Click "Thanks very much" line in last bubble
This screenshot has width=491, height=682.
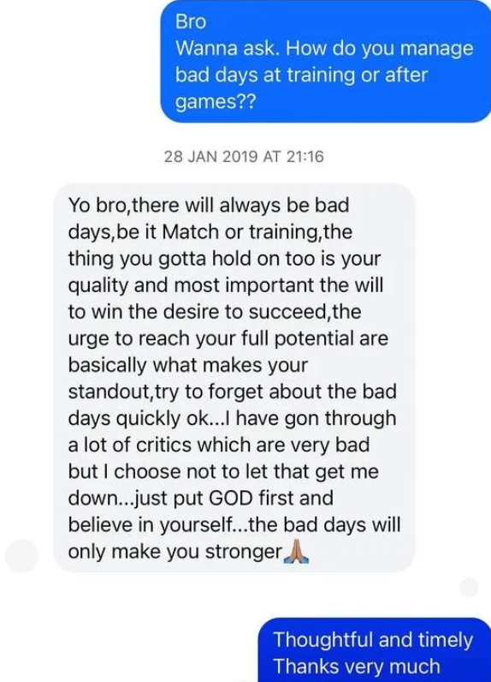[357, 667]
